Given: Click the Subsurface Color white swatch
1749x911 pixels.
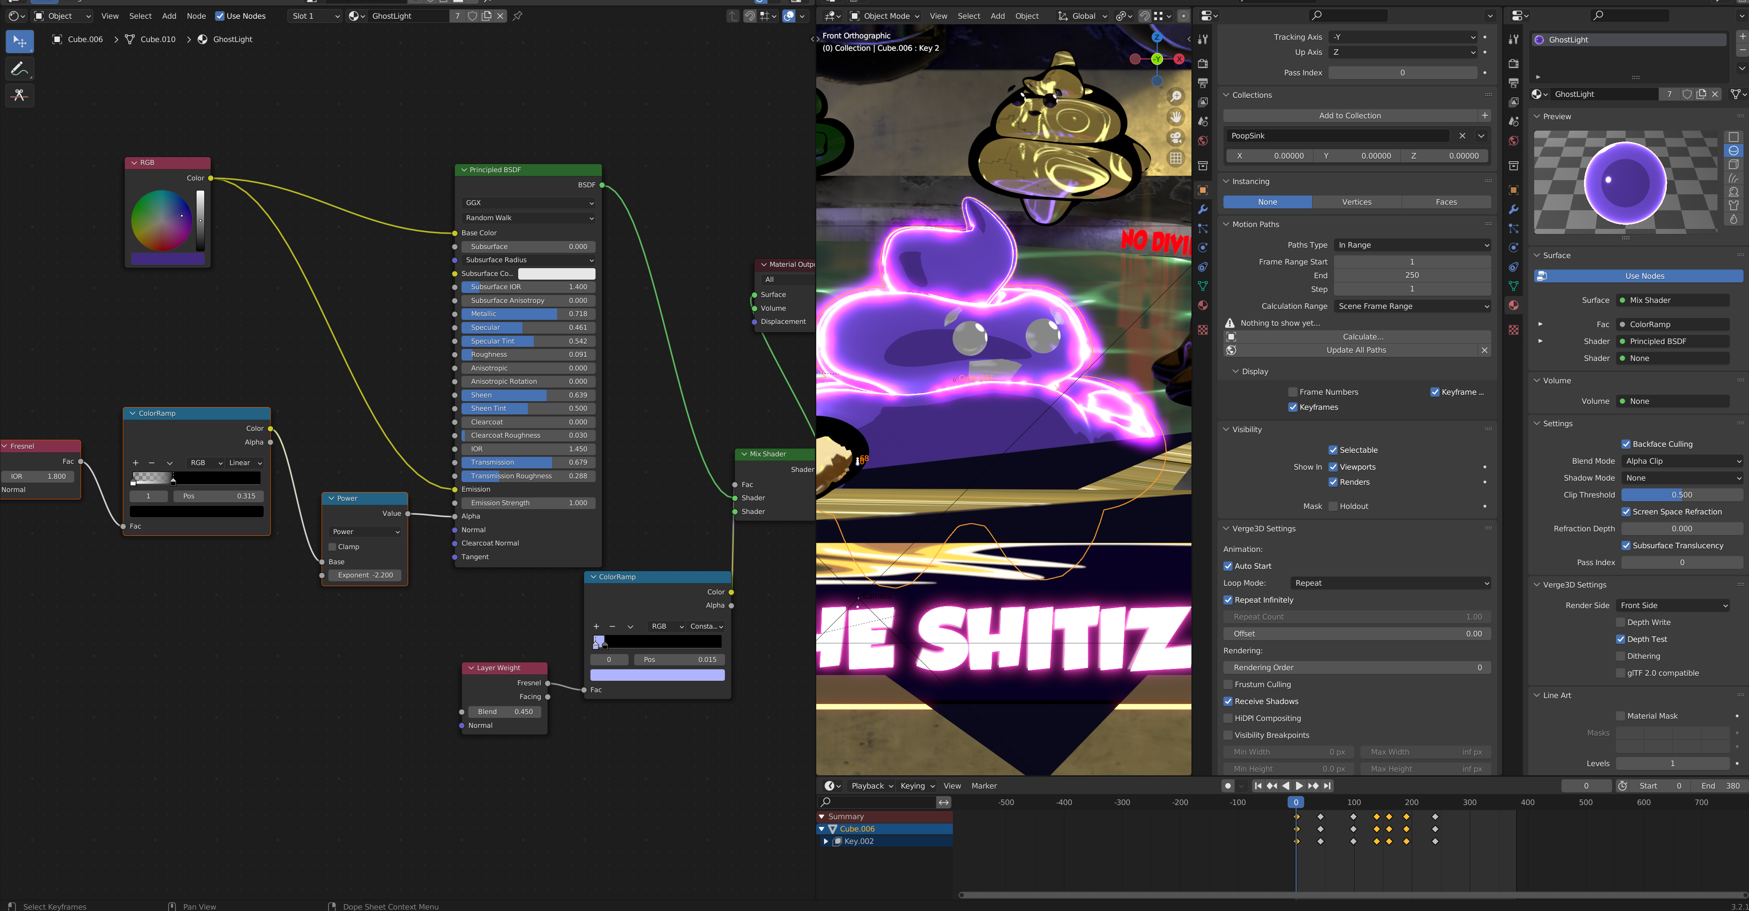Looking at the screenshot, I should point(556,274).
